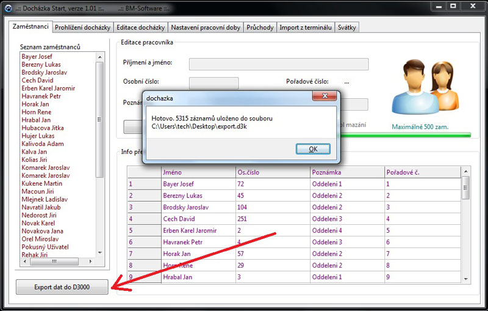Select Erben Karel Jaromir in employee list
This screenshot has width=488, height=311.
pos(48,88)
